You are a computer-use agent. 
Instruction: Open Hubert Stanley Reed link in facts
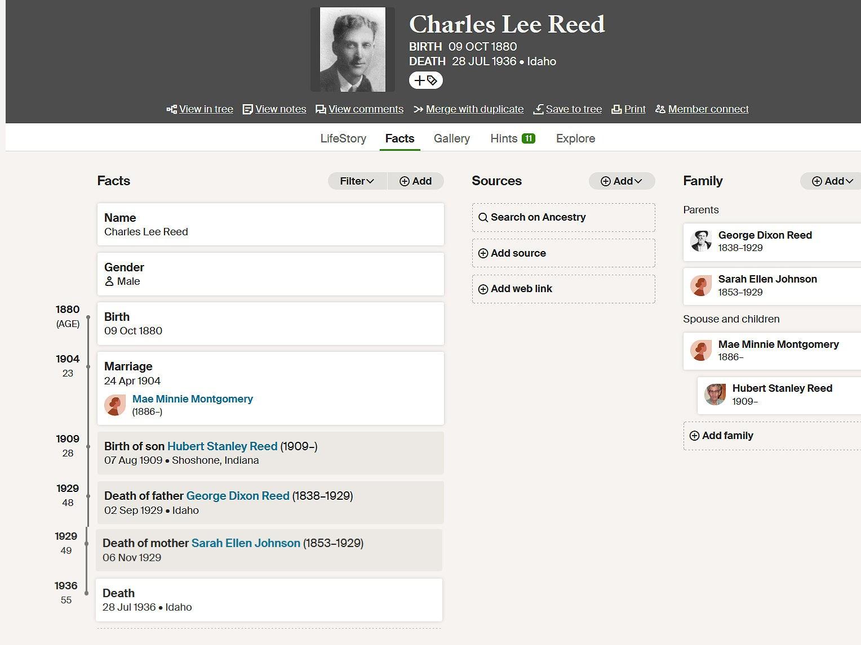[x=222, y=446]
